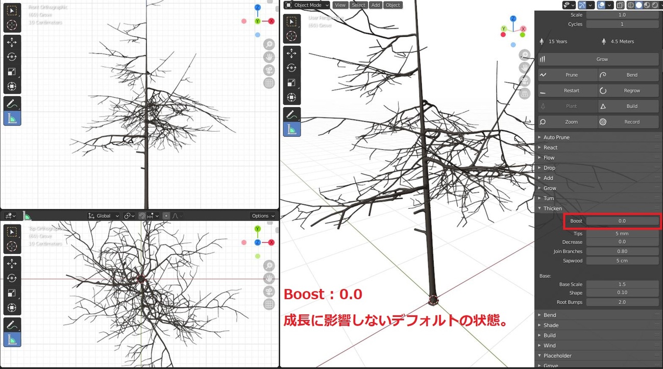Select the Move tool in front orthographic viewport
The image size is (663, 369).
tap(12, 42)
